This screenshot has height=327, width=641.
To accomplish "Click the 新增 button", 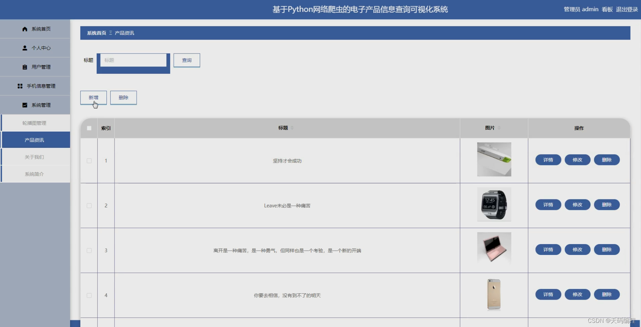I will pyautogui.click(x=94, y=98).
